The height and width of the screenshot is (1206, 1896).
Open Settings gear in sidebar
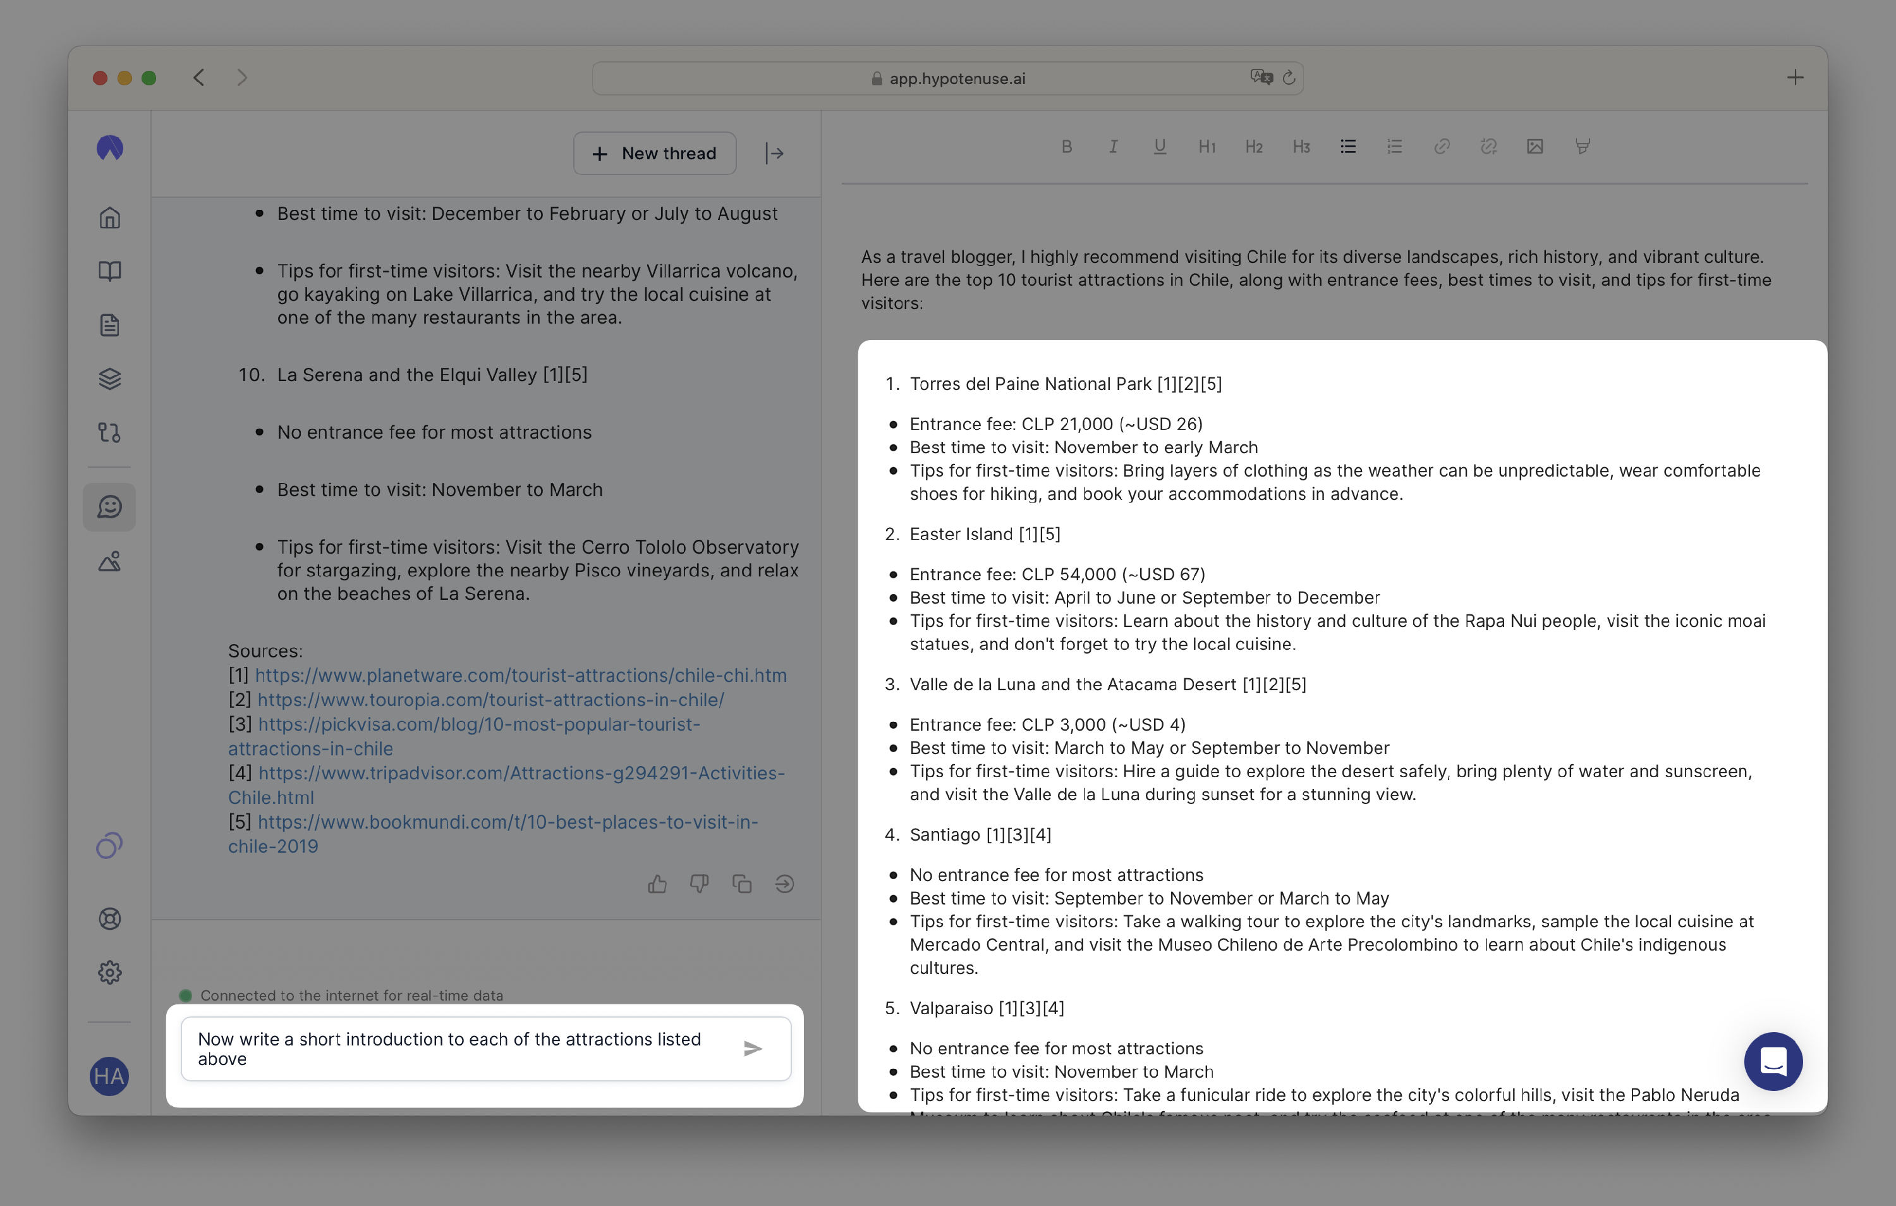coord(109,972)
